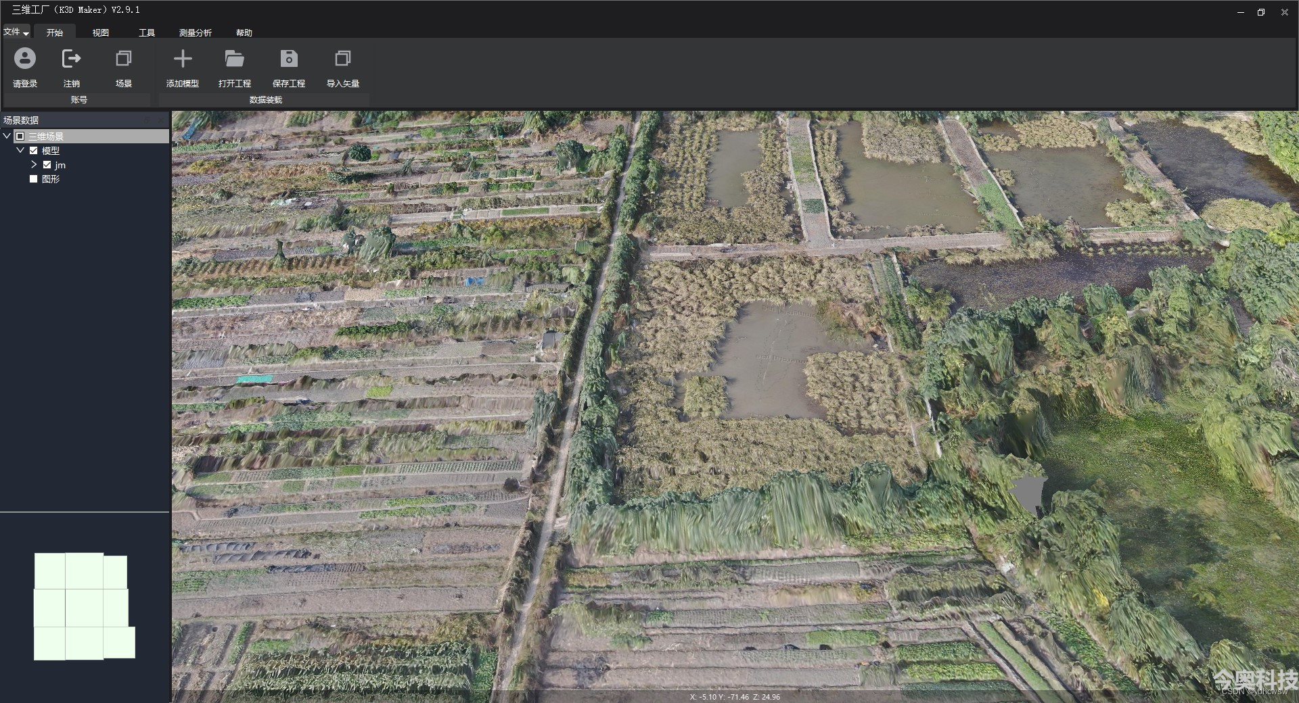Minimize the K3D Maker window
This screenshot has width=1299, height=703.
click(x=1240, y=12)
